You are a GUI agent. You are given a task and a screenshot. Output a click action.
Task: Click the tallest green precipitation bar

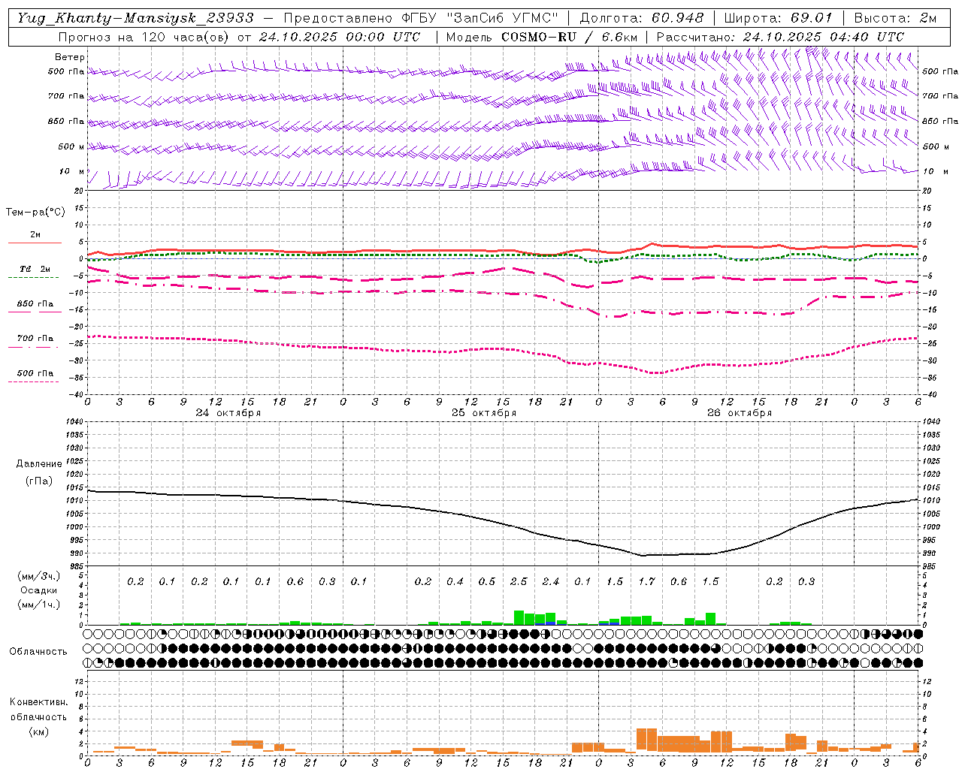(x=519, y=617)
